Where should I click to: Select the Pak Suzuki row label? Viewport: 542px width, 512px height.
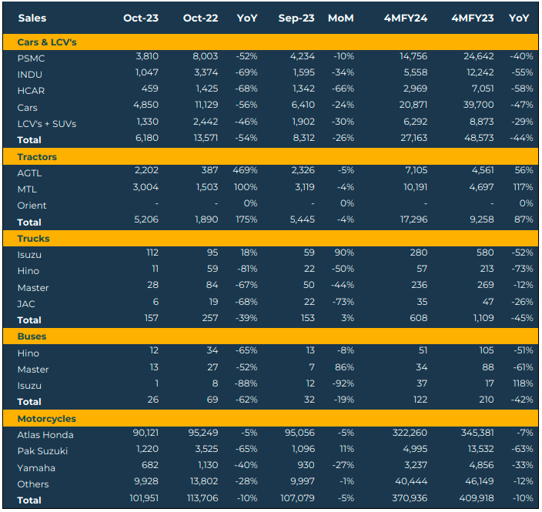click(42, 451)
